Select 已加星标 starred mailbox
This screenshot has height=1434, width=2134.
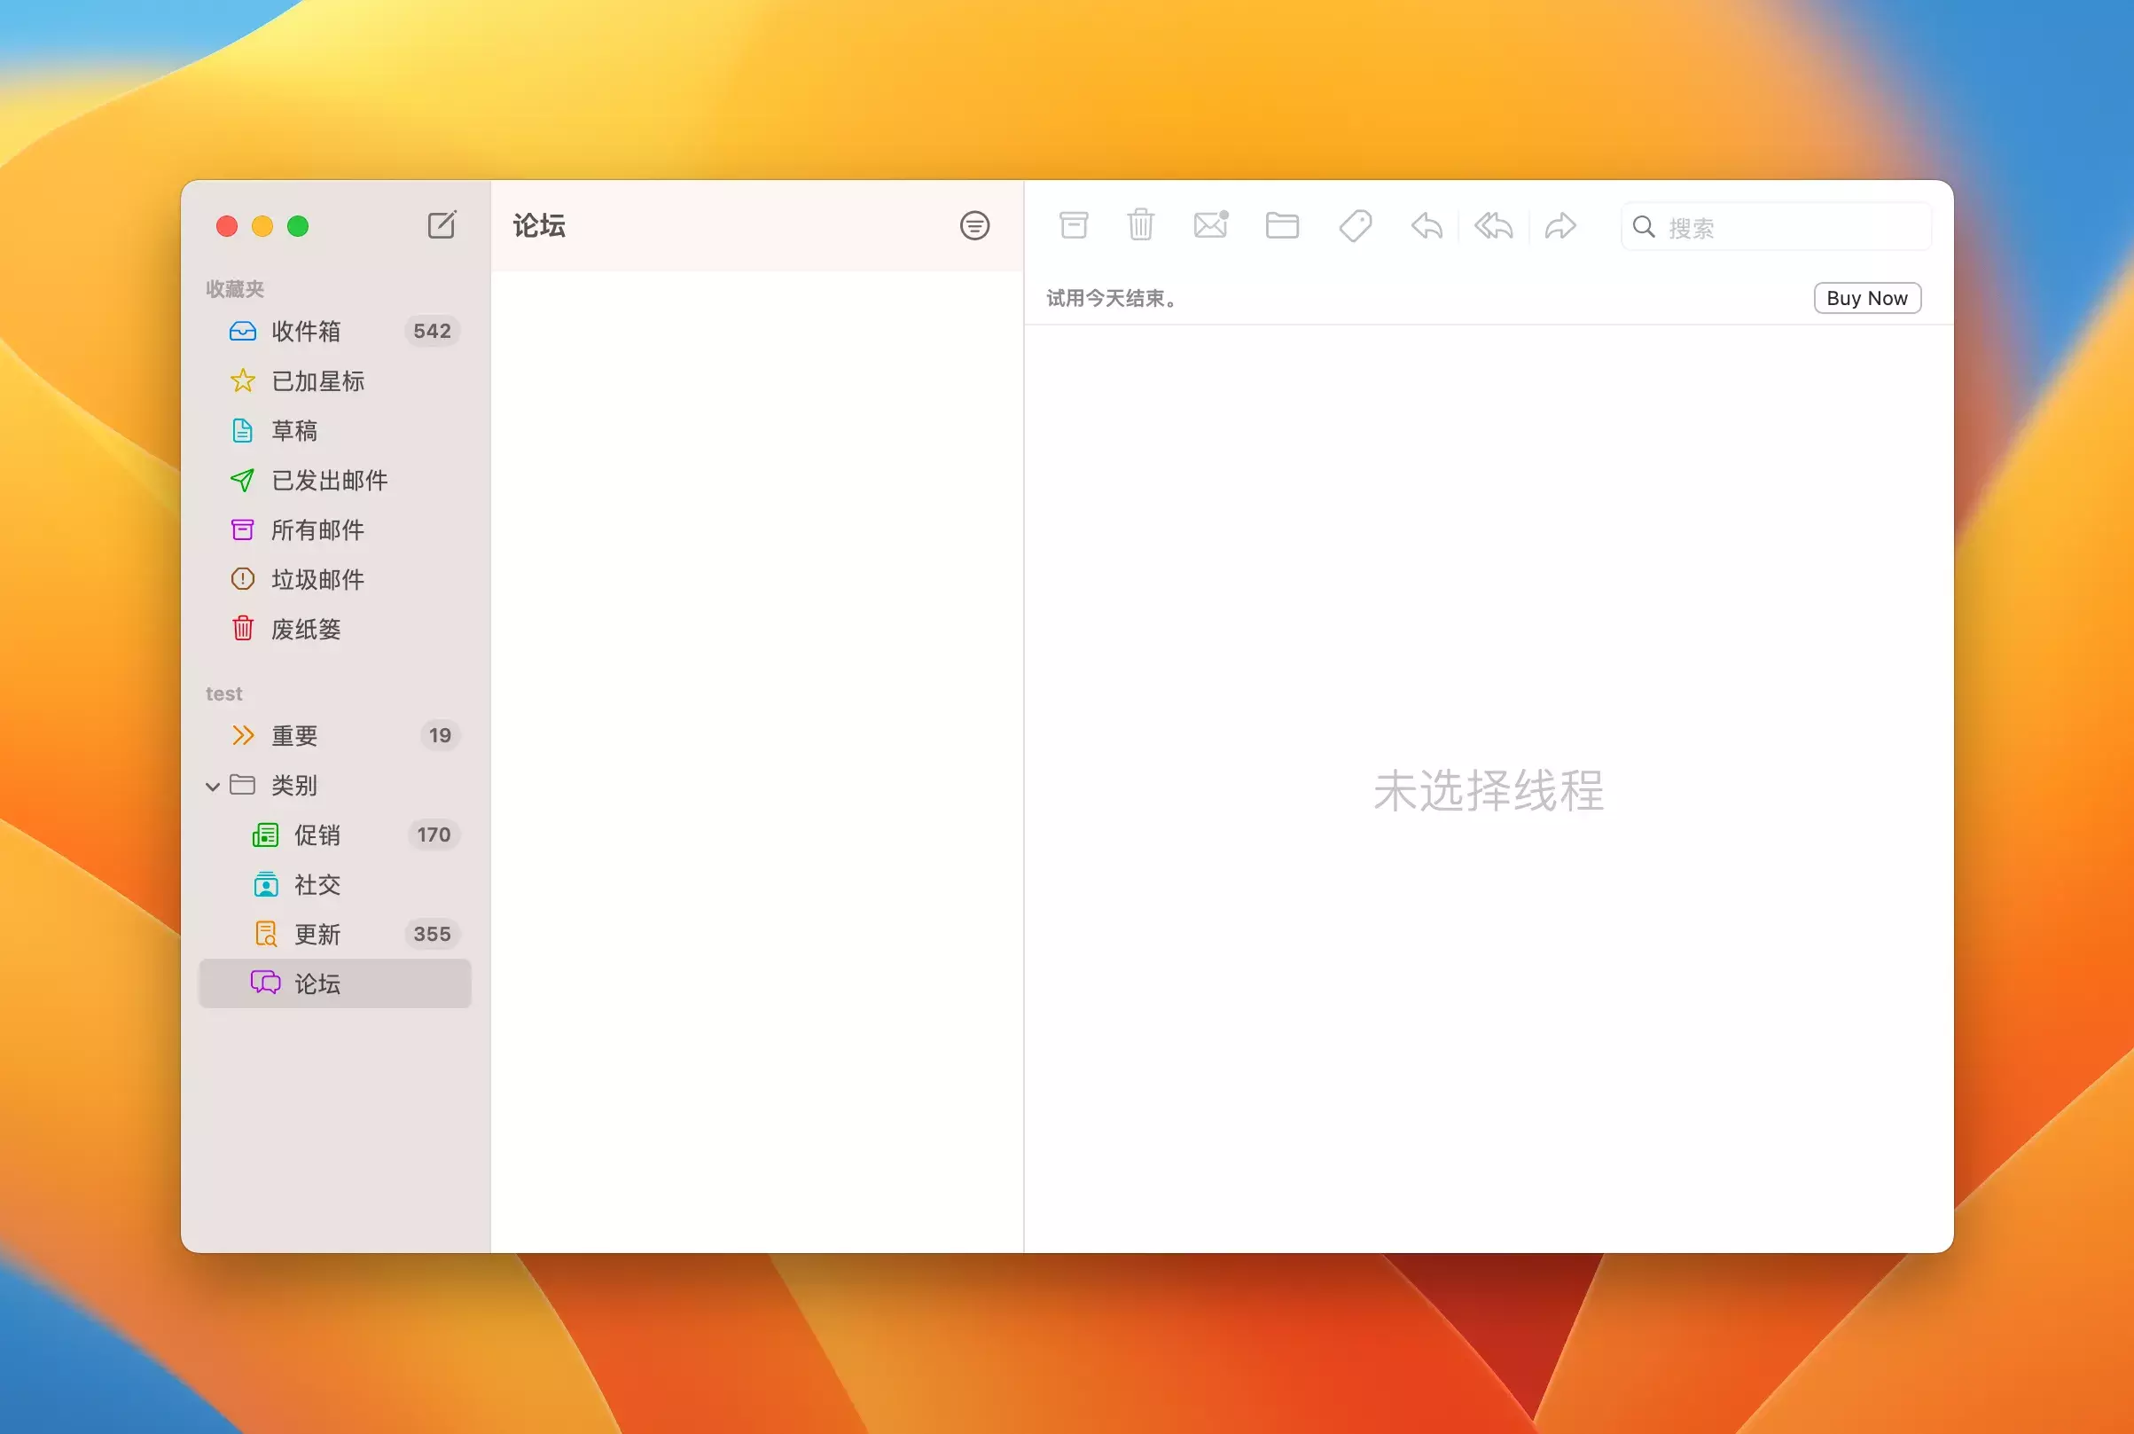tap(317, 380)
